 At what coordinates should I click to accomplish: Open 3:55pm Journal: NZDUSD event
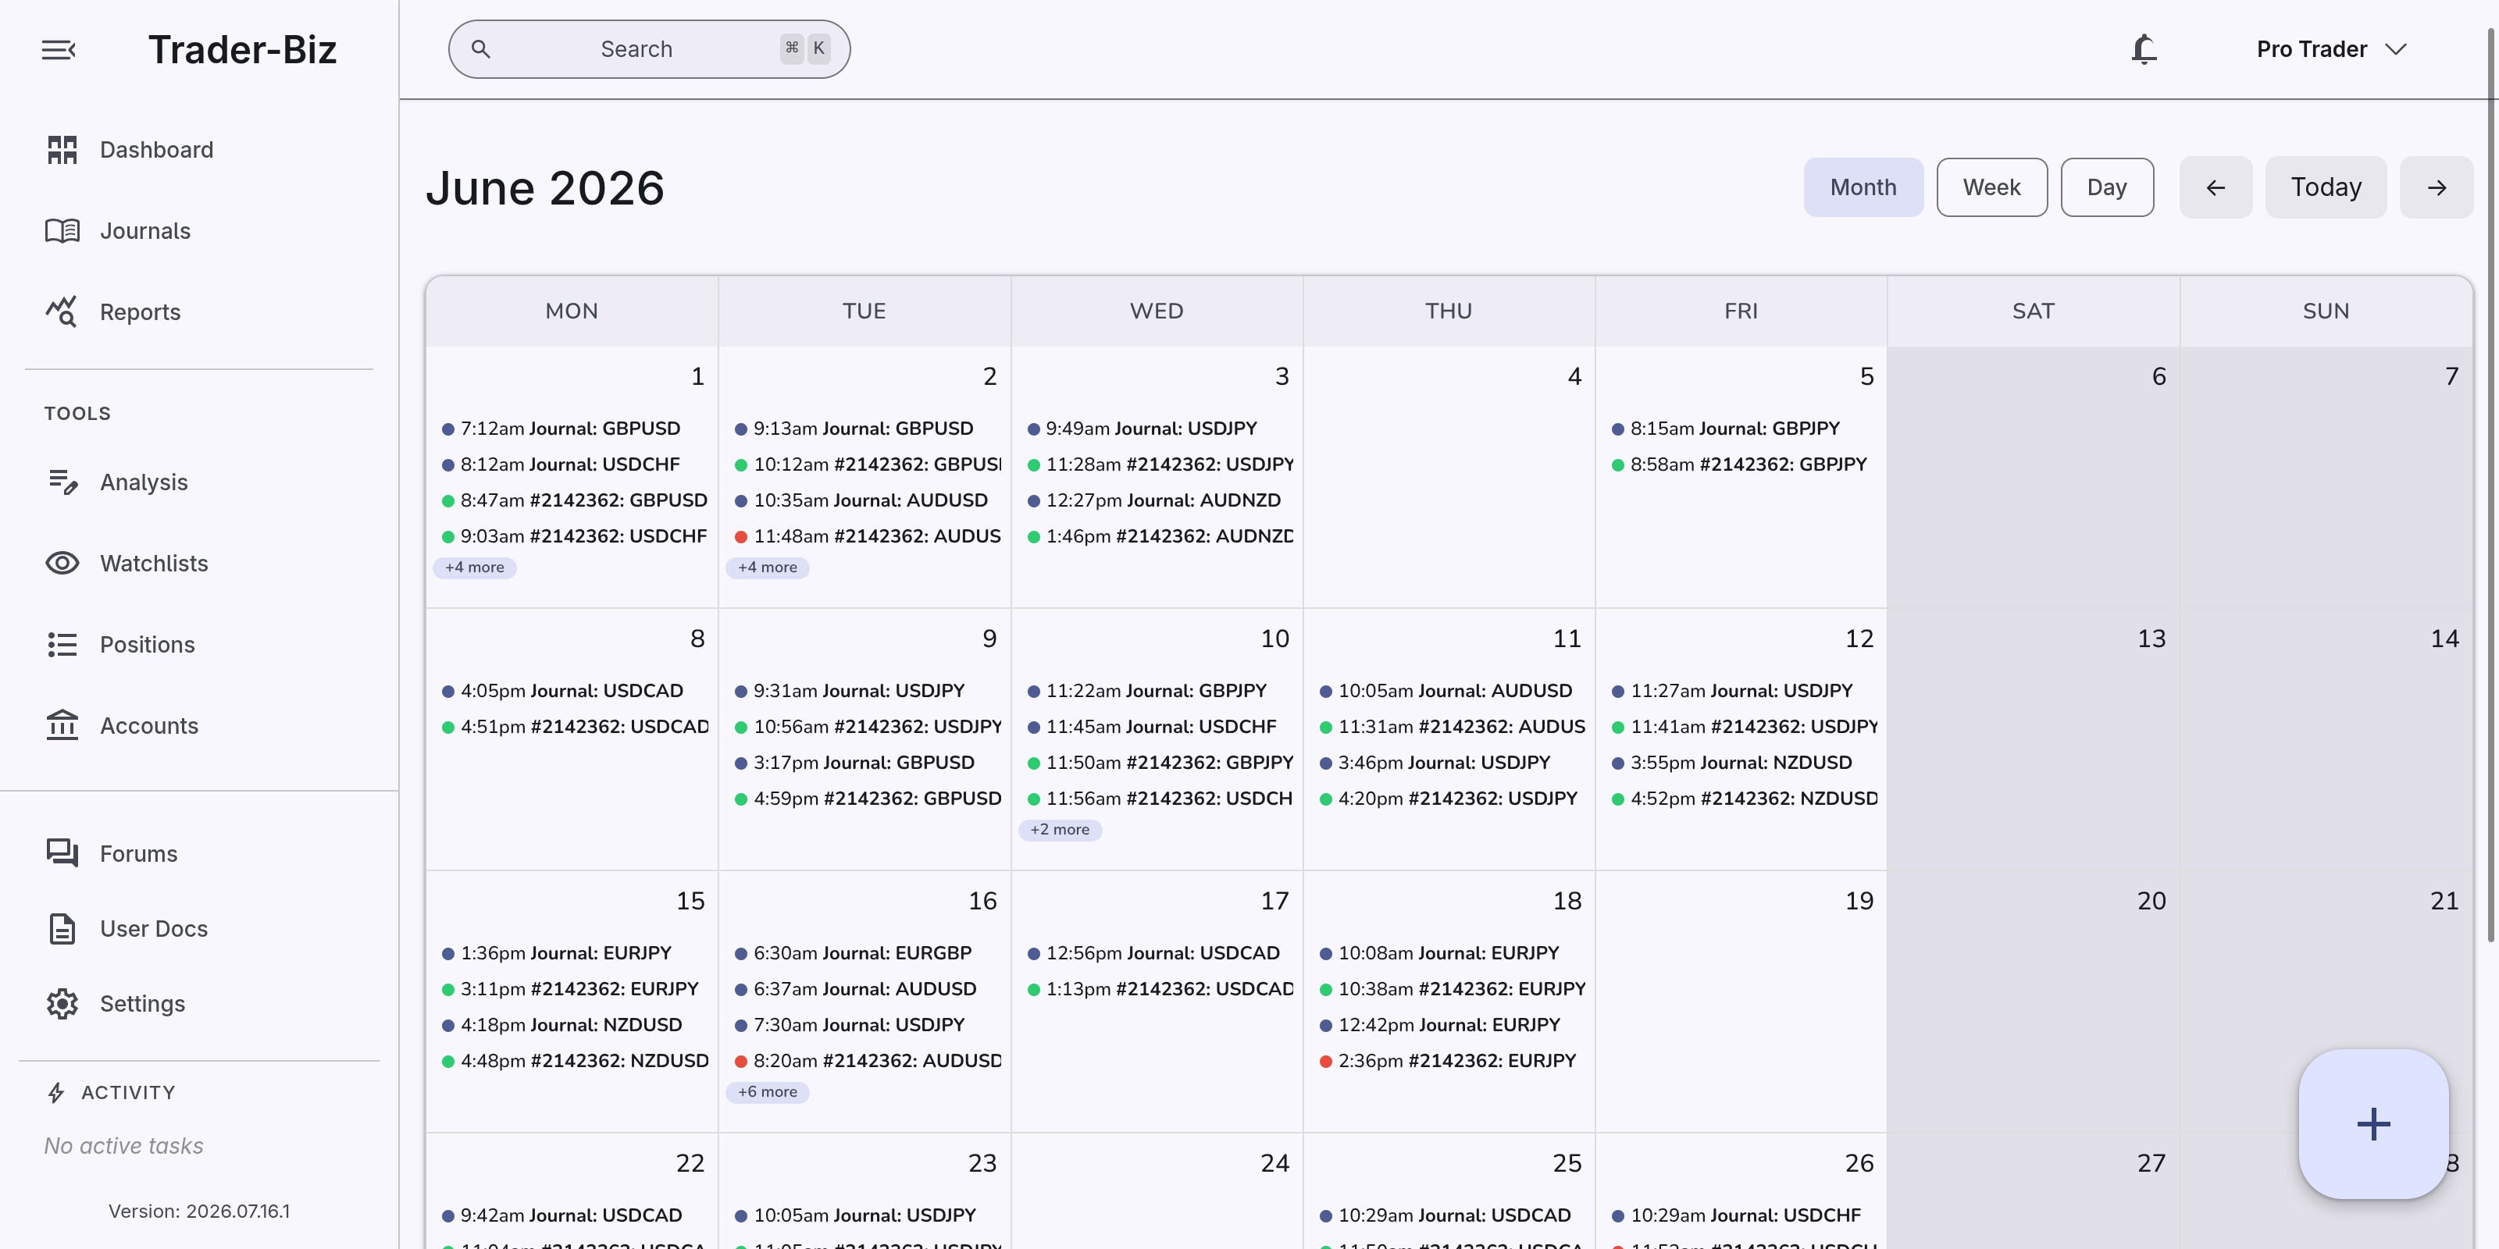[1741, 762]
